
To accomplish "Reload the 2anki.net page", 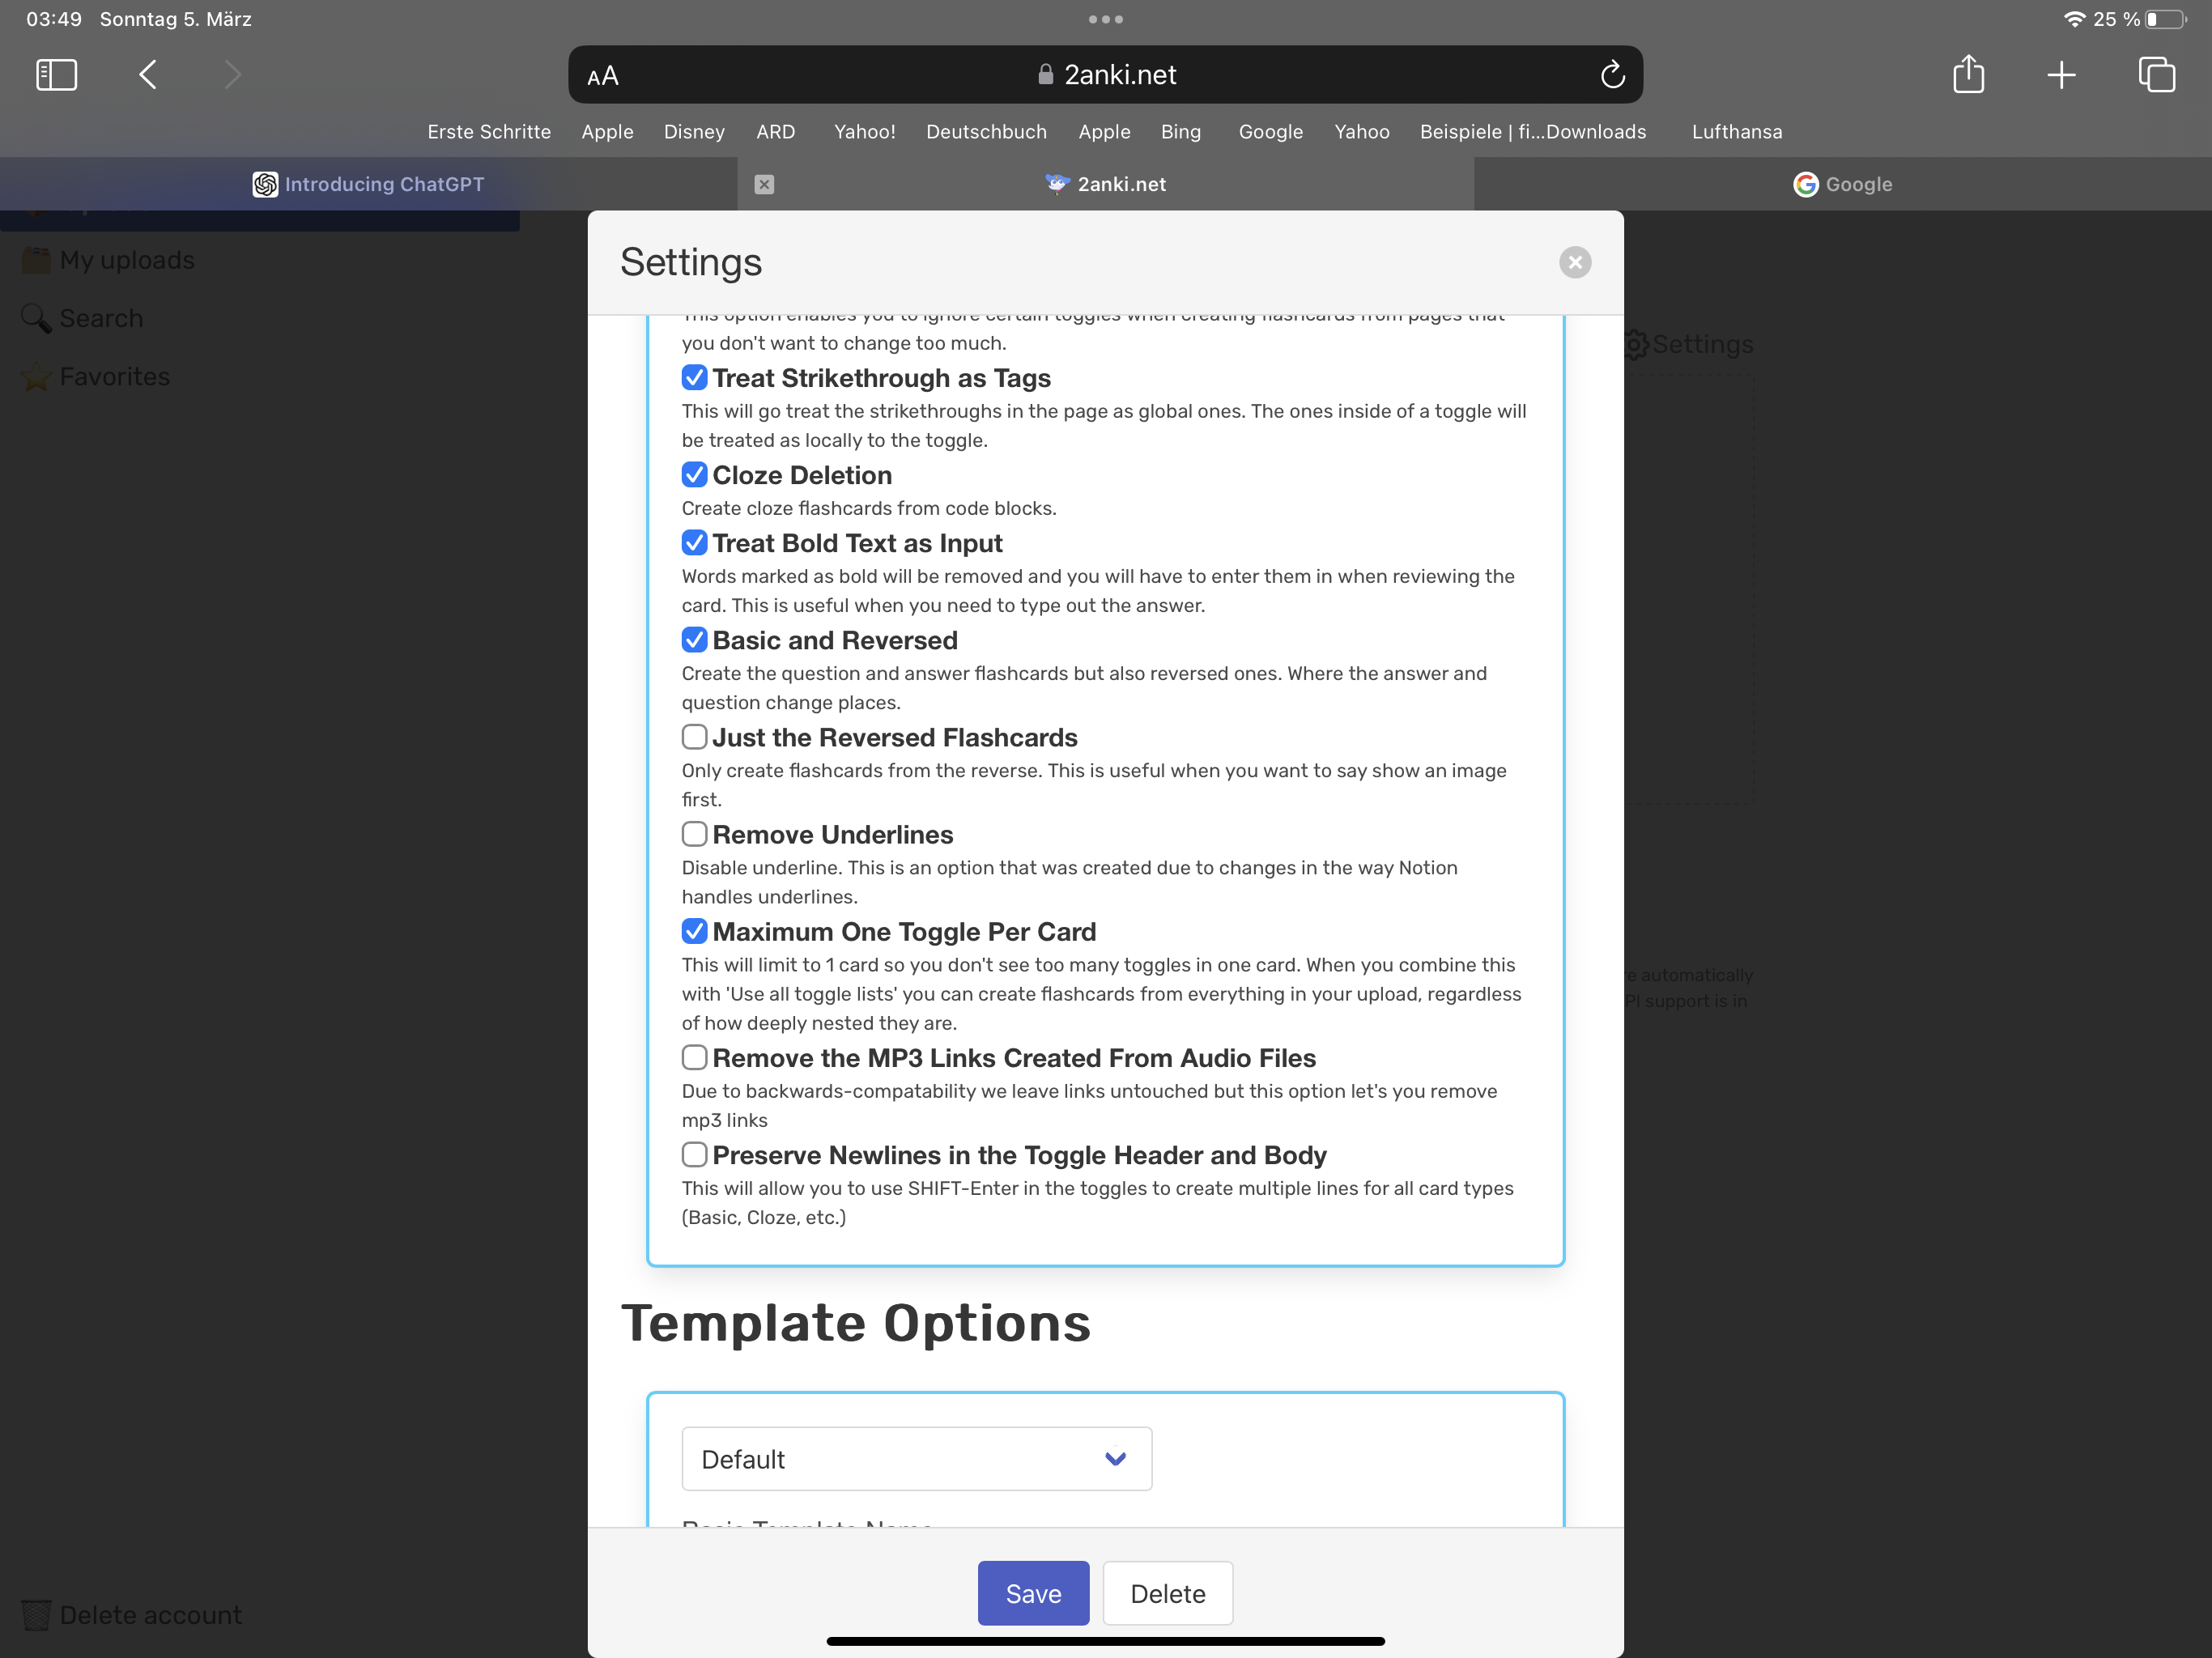I will 1612,74.
